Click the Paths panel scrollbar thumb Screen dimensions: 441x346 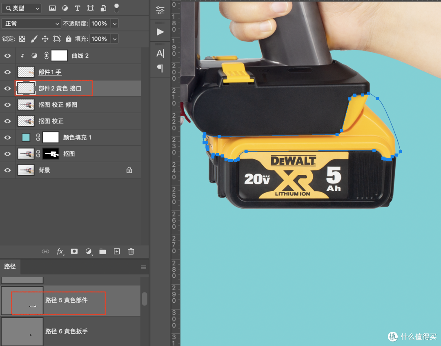pos(144,299)
